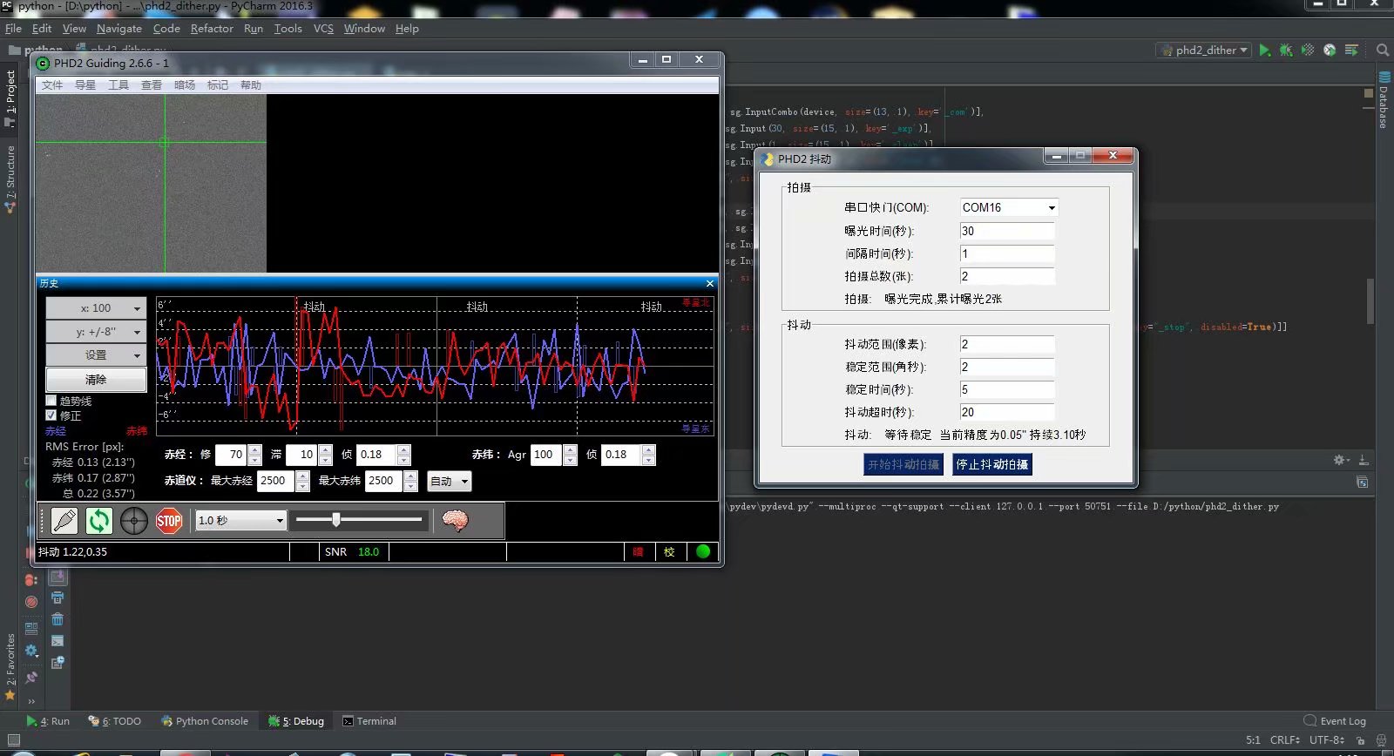Viewport: 1394px width, 756px height.
Task: Switch to the 5: Debug tab
Action: tap(296, 721)
